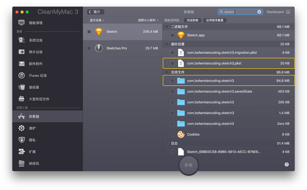Open the Maintenance (维护) gear icon
The height and width of the screenshot is (190, 307).
[22, 128]
